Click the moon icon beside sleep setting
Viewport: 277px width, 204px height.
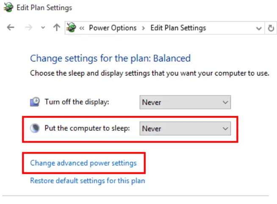(x=35, y=128)
